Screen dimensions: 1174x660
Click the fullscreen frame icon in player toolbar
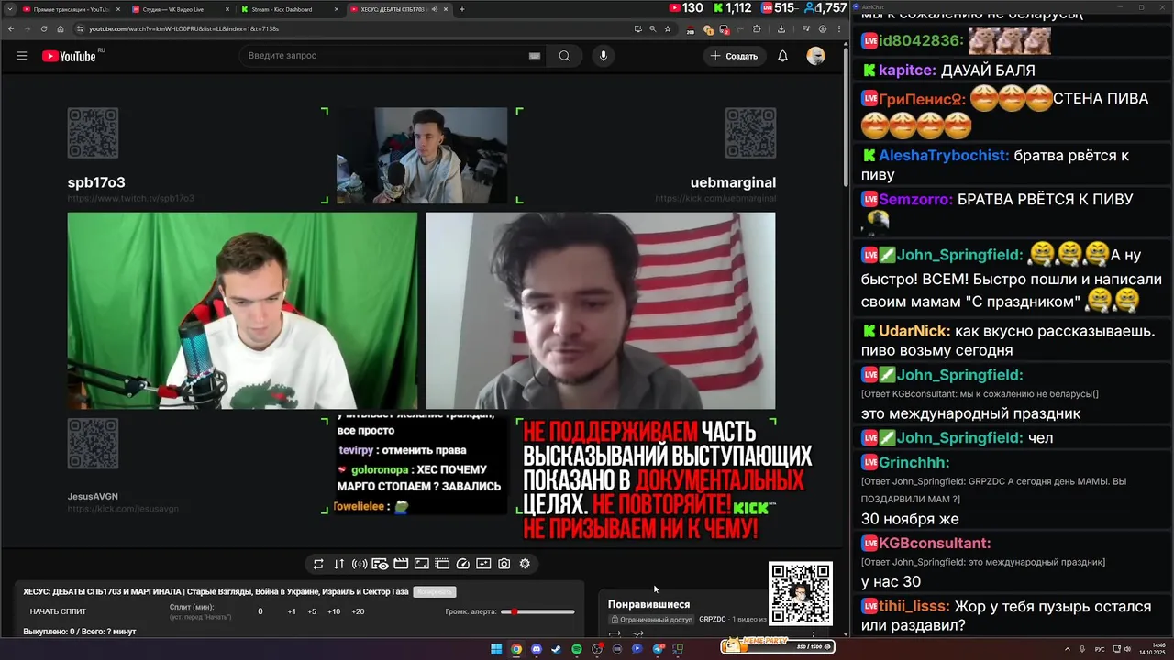pyautogui.click(x=422, y=564)
